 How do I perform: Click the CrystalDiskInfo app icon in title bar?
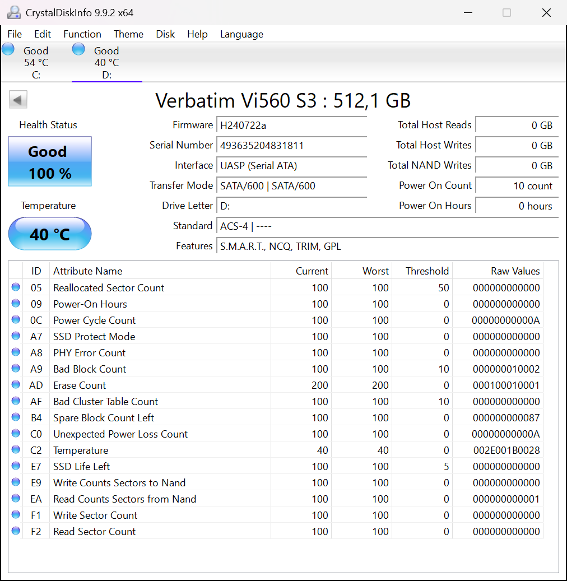tap(14, 12)
